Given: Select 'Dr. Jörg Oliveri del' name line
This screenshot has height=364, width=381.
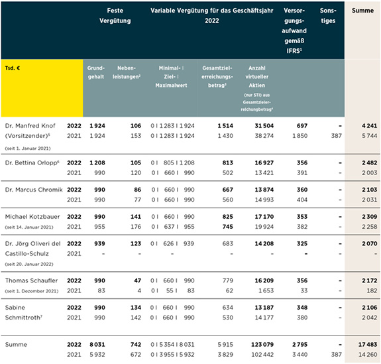Looking at the screenshot, I should tap(33, 243).
